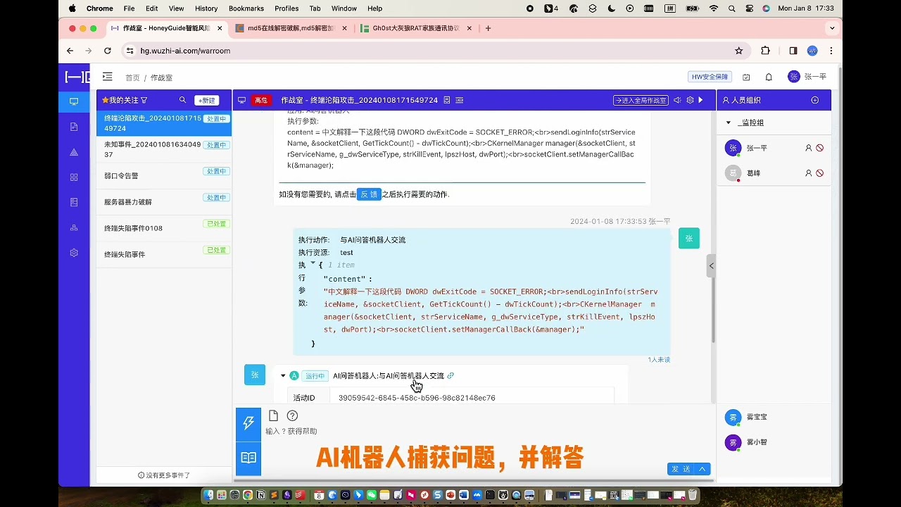
Task: Select 终端失陷事件0108 event
Action: 164,228
